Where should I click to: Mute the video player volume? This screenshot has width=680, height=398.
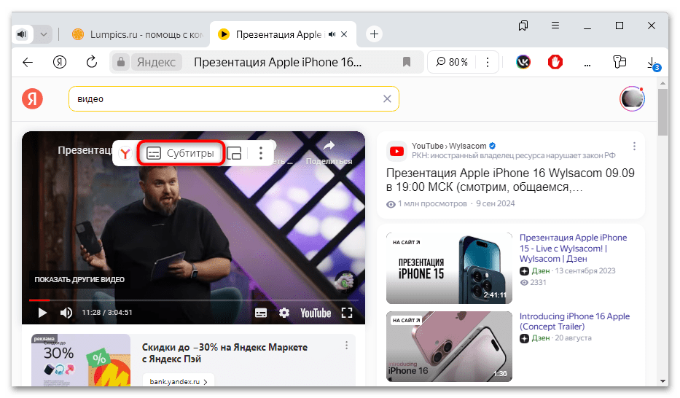tap(66, 313)
